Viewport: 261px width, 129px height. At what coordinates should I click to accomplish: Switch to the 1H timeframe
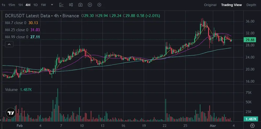click(20, 5)
